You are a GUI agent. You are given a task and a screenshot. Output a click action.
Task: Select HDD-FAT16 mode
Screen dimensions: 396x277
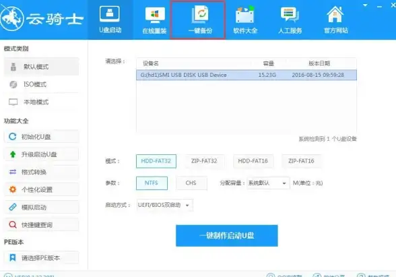253,161
